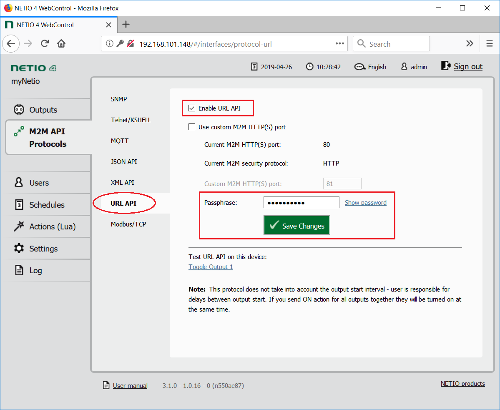Minimize the Firefox window
500x410 pixels.
coord(438,8)
